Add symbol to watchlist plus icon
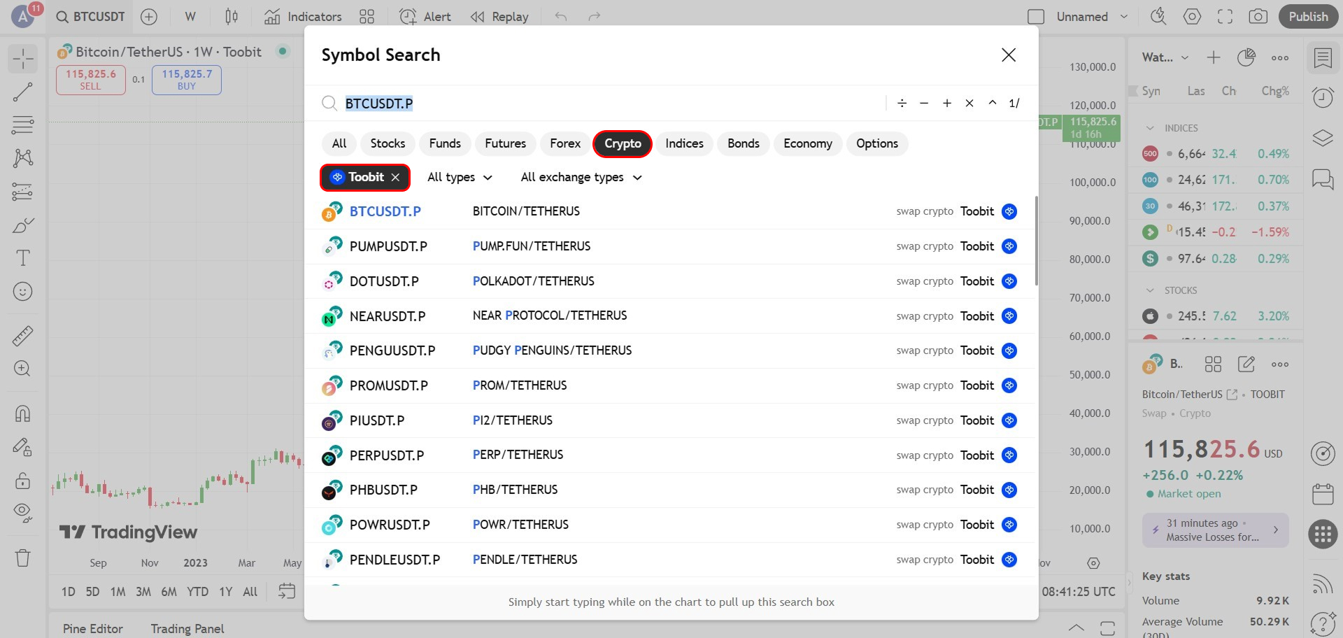Screen dimensions: 1343x638 point(1214,57)
